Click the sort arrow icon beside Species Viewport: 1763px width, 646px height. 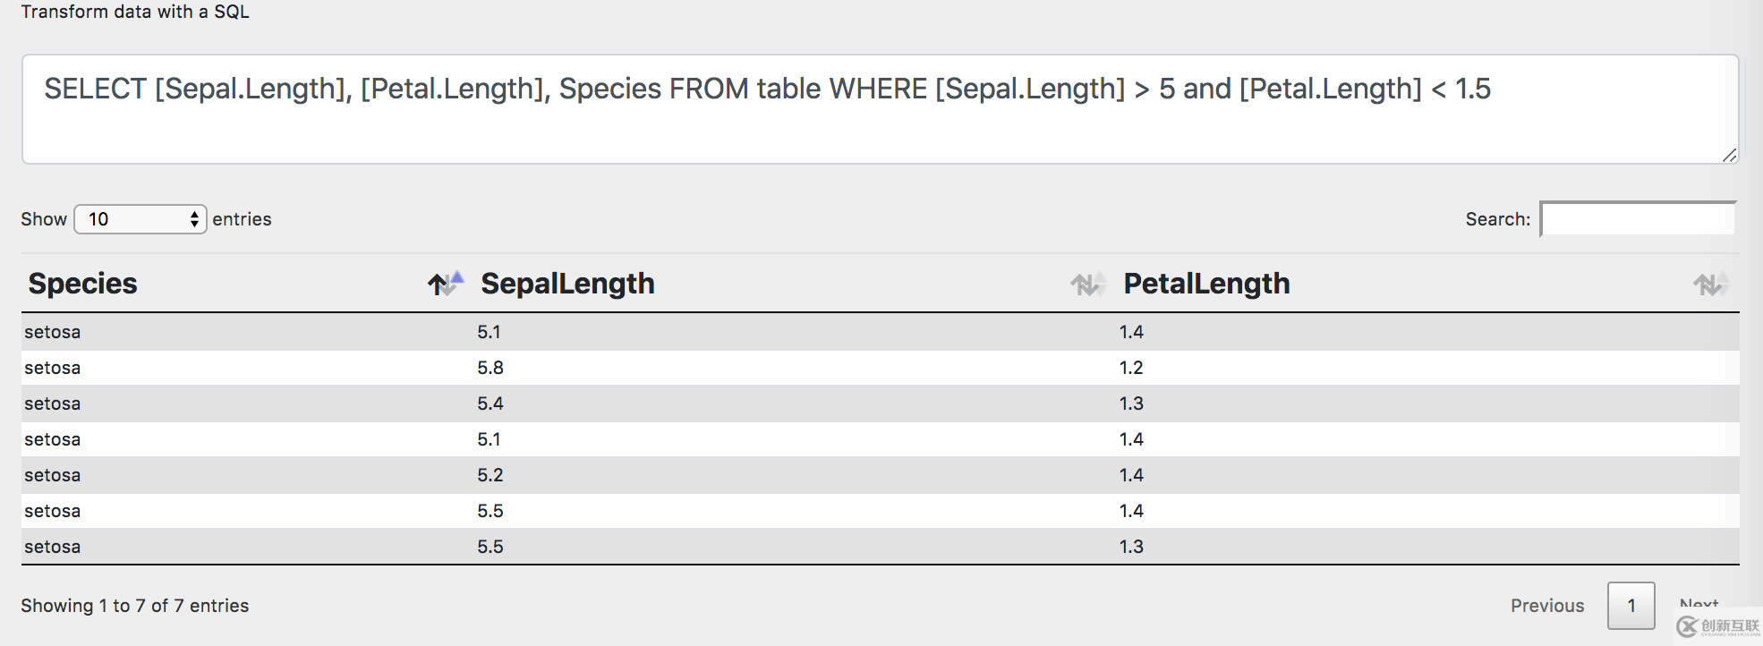click(445, 284)
